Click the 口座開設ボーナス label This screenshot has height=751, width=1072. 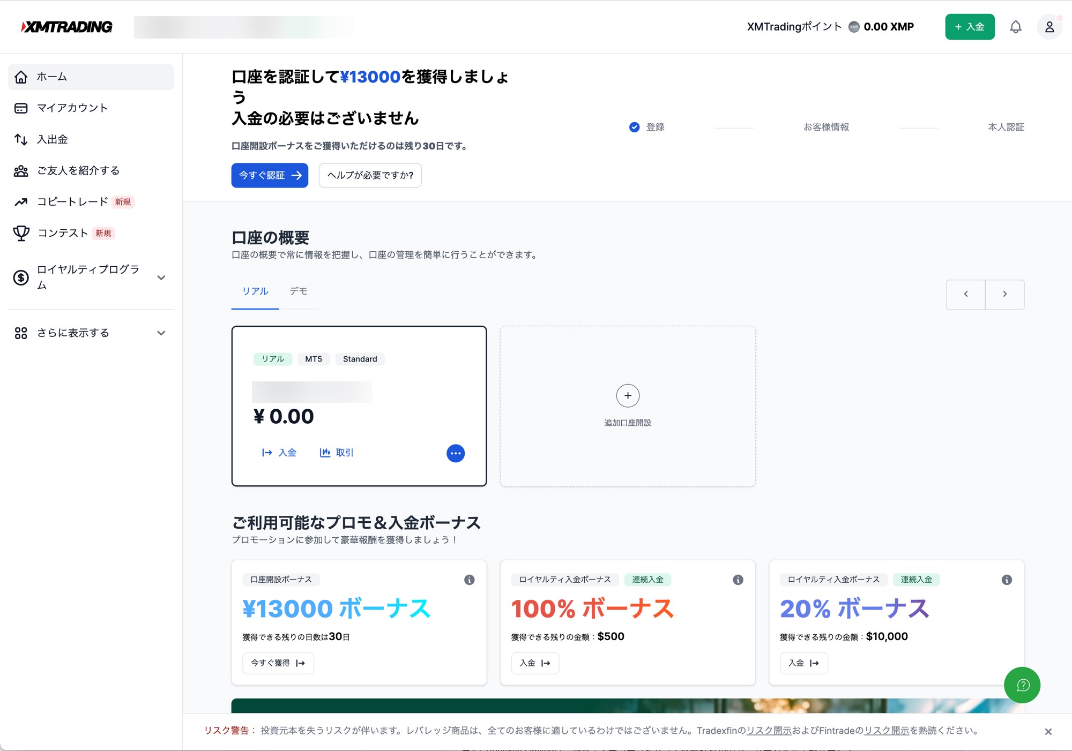(281, 580)
